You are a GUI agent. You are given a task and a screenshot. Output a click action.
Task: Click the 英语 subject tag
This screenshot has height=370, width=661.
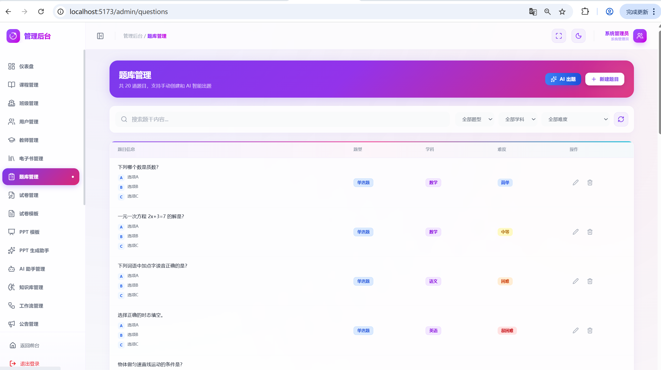[x=433, y=331]
